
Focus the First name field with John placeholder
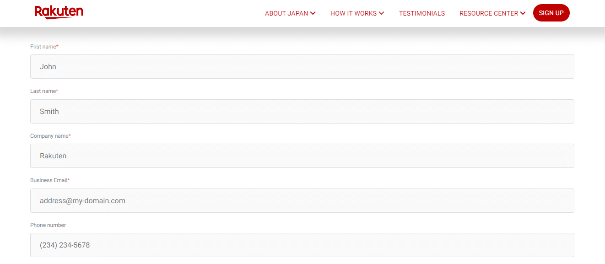[x=302, y=67]
